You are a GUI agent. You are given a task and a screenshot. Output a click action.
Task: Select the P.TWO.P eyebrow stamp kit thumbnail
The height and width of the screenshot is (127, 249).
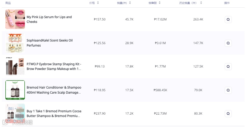(15, 67)
